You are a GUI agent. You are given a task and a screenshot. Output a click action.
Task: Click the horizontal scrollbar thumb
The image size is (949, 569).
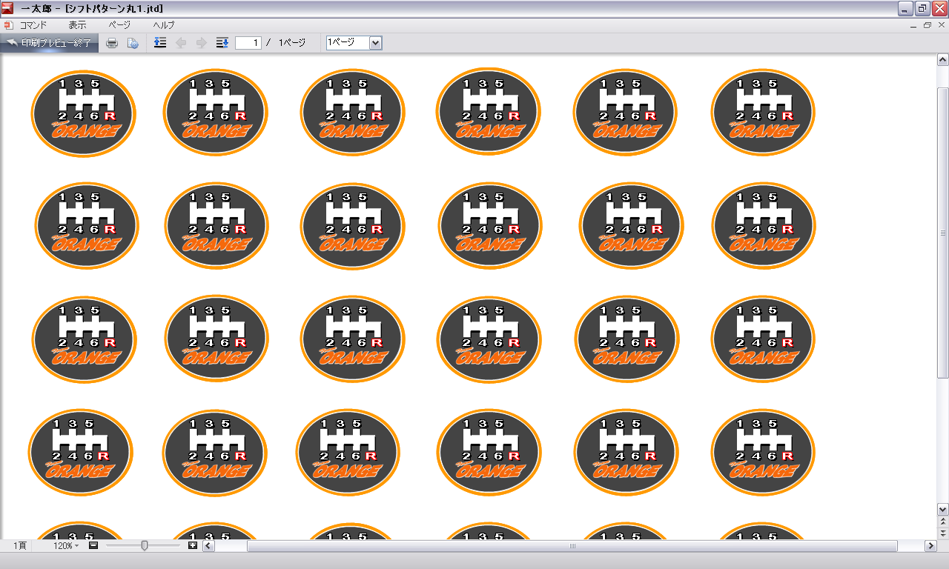[x=572, y=546]
